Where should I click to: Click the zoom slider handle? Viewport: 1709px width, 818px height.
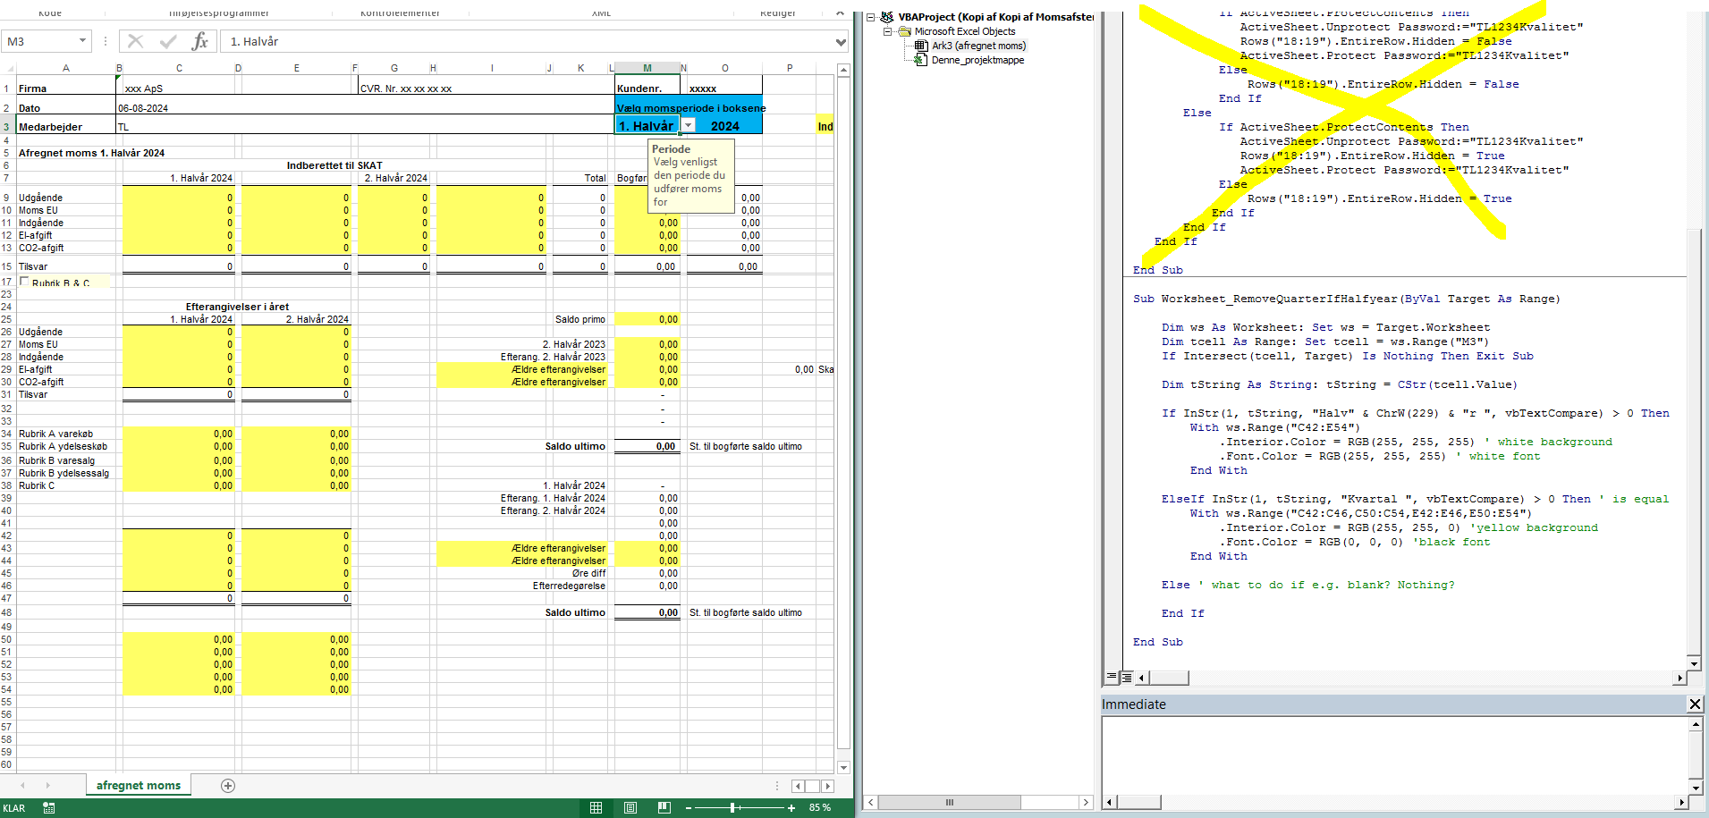[x=732, y=808]
